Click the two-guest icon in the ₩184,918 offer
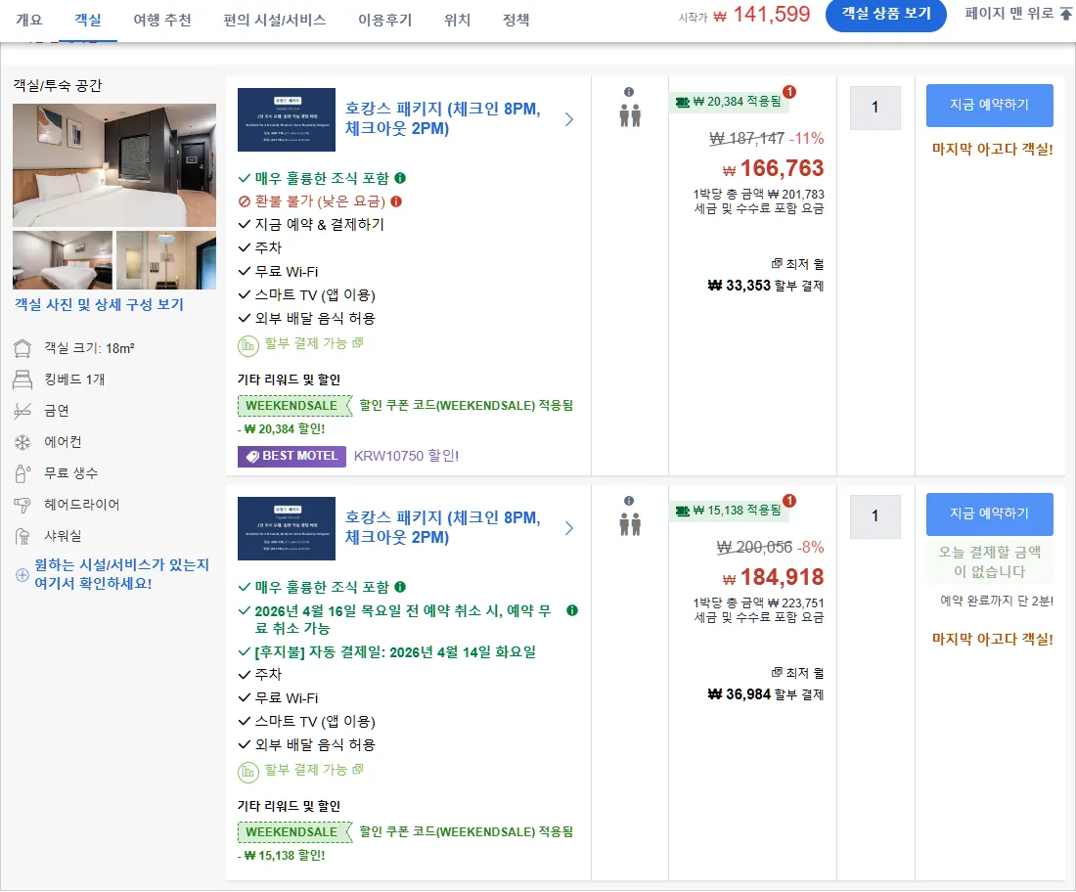The image size is (1076, 892). (x=630, y=524)
